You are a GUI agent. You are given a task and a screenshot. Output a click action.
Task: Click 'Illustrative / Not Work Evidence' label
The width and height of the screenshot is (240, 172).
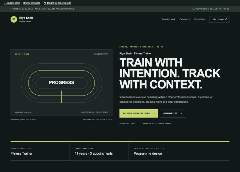pyautogui.click(x=94, y=112)
